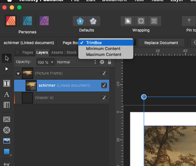196x166 pixels.
Task: Select the blue Rectangle shape tool
Action: (x=7, y=152)
